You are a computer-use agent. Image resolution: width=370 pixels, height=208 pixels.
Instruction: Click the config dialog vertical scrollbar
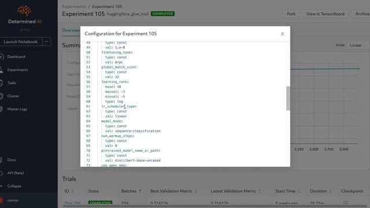pos(288,98)
